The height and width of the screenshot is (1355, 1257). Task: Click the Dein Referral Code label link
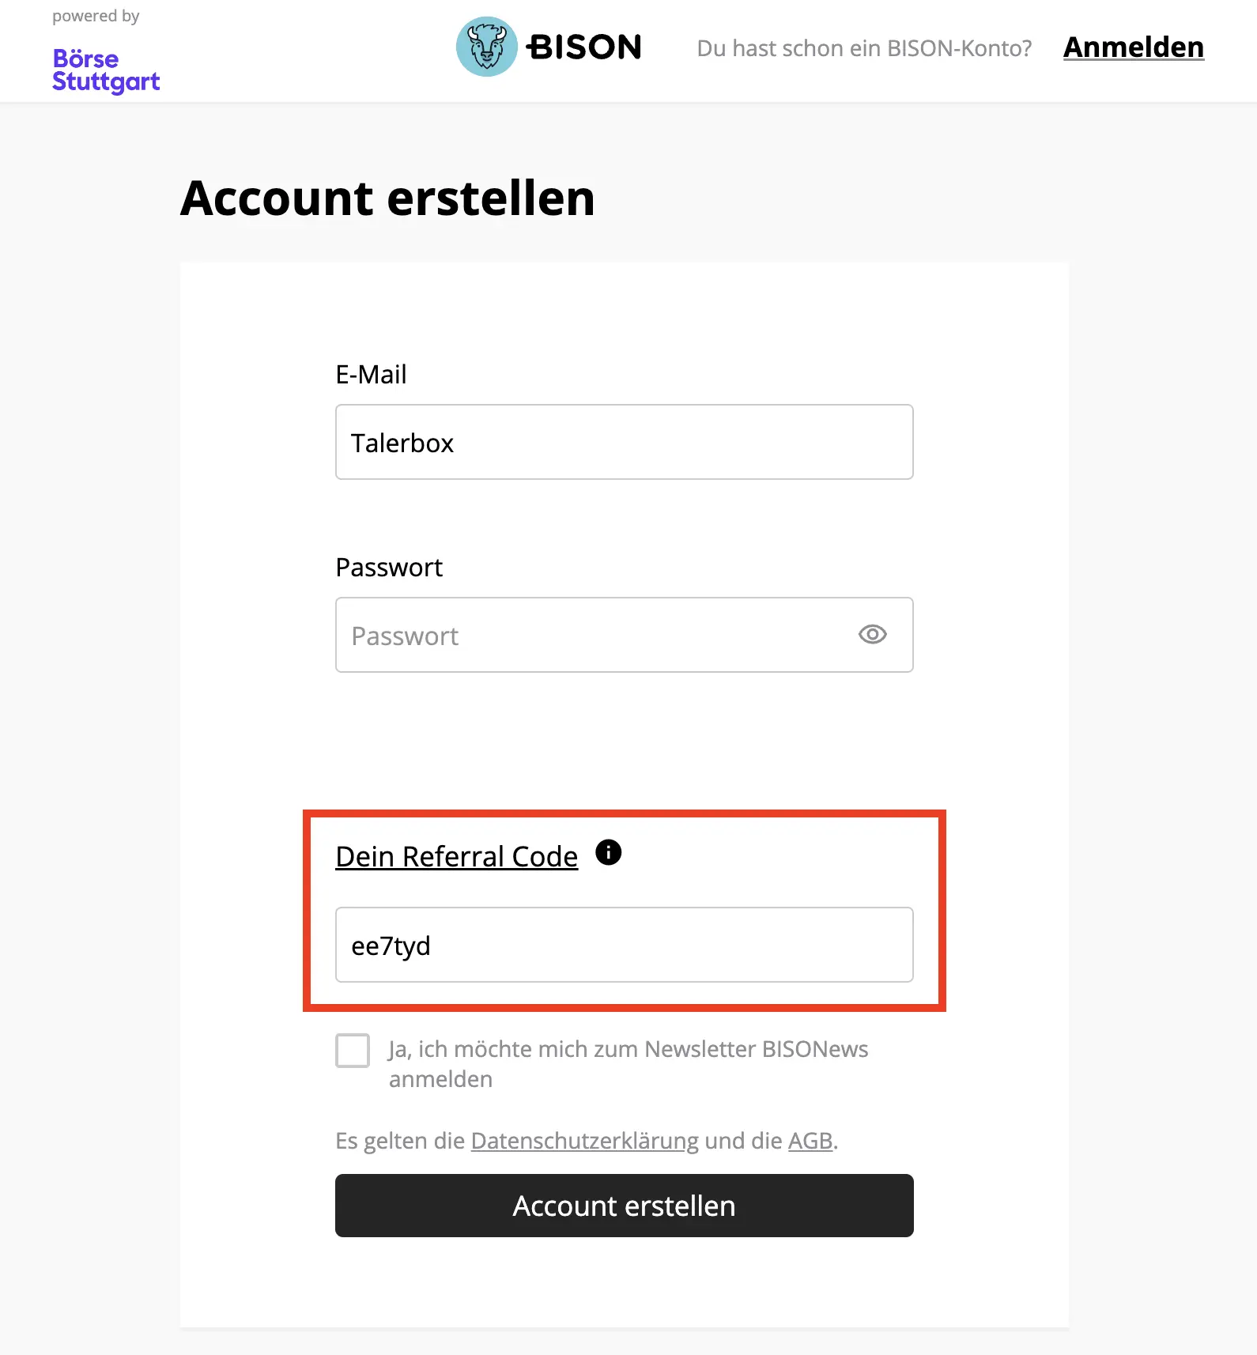(456, 855)
